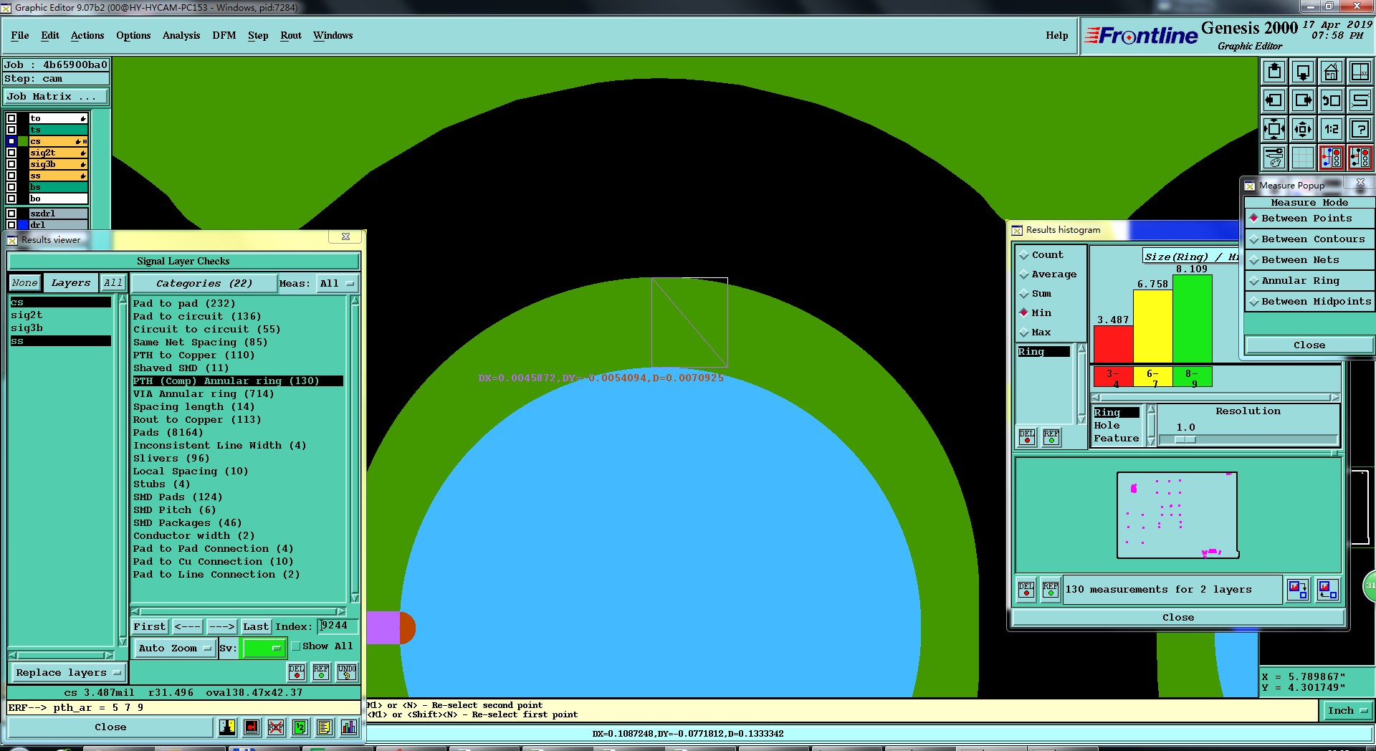
Task: Click the REF icon beside UNDO in Results viewer
Action: coord(321,672)
